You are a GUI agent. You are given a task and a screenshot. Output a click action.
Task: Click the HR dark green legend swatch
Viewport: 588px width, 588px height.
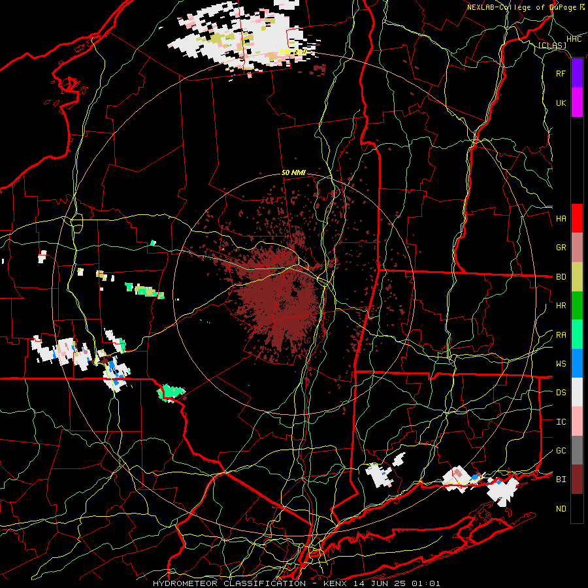click(577, 305)
